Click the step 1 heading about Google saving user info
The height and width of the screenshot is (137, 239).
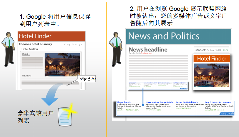coord(55,20)
